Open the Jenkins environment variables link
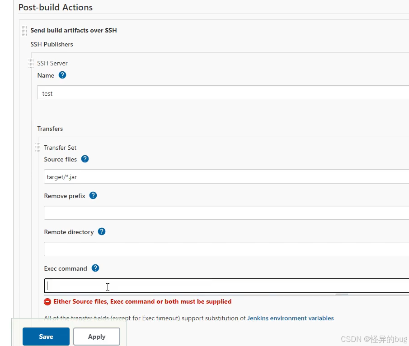 (290, 318)
